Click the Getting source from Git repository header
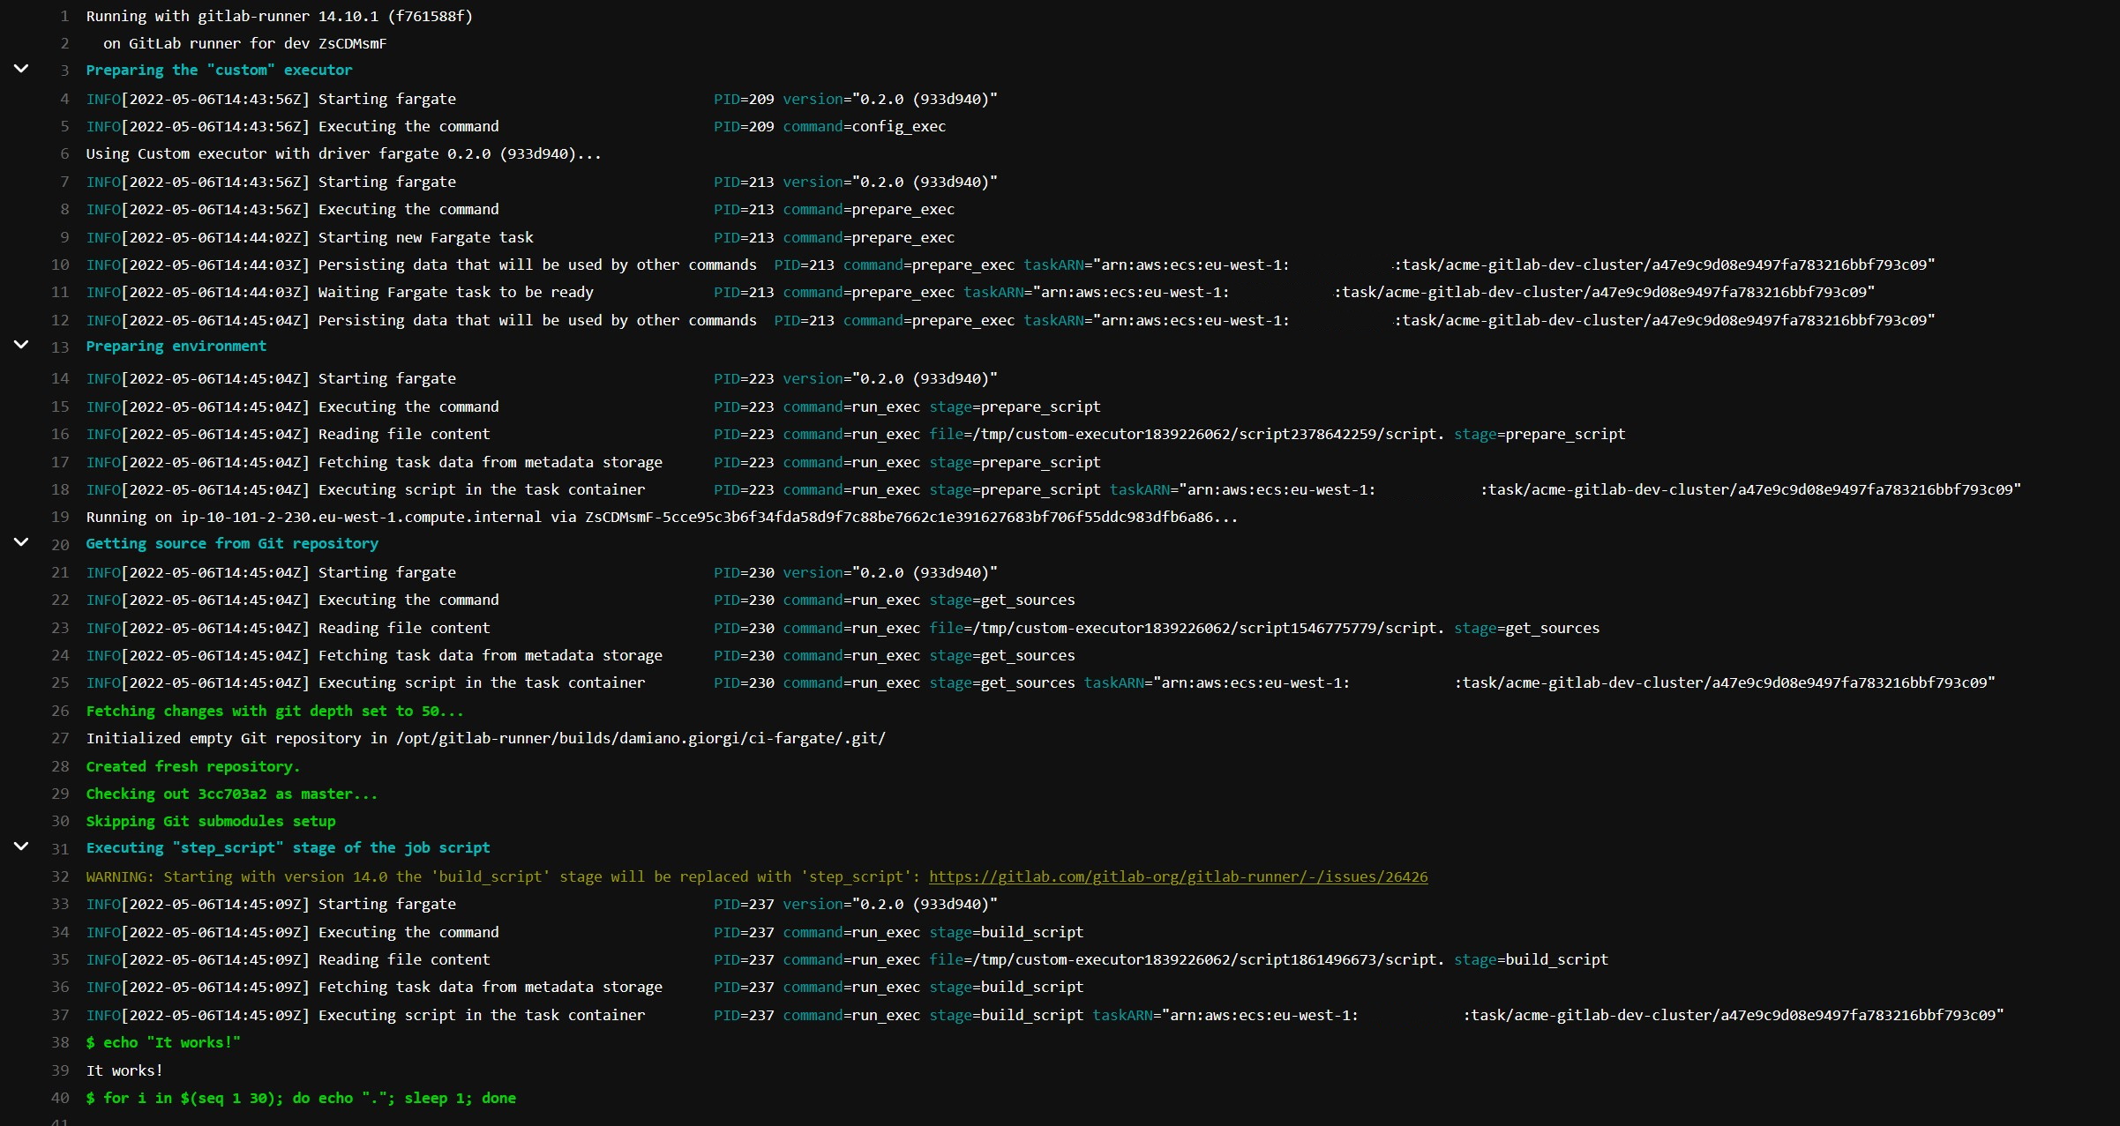Screen dimensions: 2120x1126 tap(232, 543)
